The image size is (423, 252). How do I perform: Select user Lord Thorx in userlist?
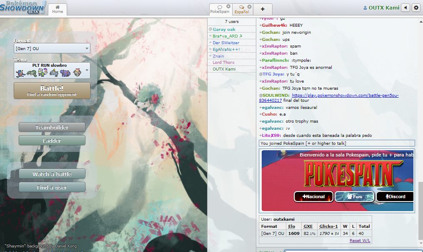pos(232,63)
